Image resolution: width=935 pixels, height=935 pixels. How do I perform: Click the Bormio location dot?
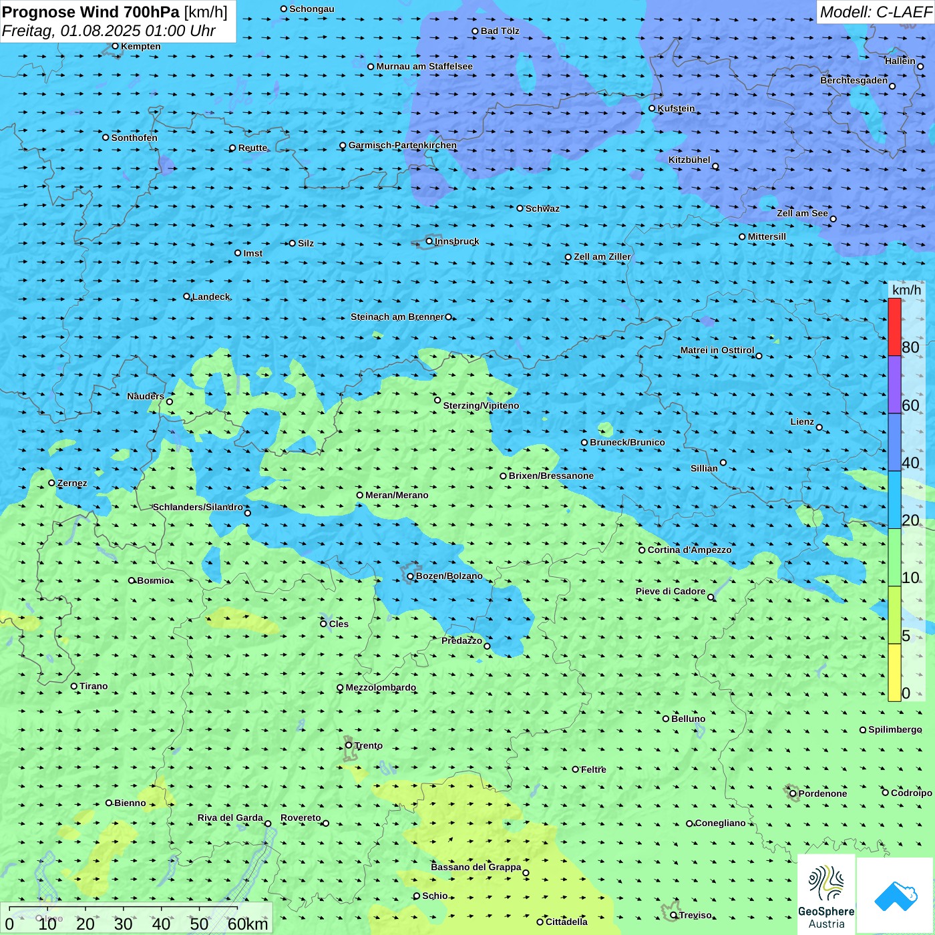[x=132, y=580]
